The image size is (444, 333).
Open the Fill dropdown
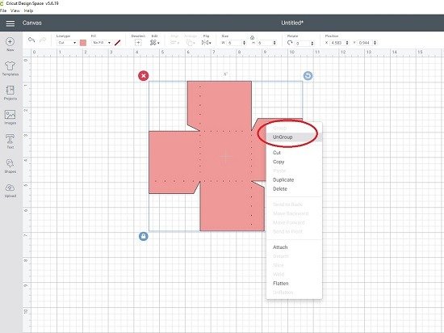(102, 43)
